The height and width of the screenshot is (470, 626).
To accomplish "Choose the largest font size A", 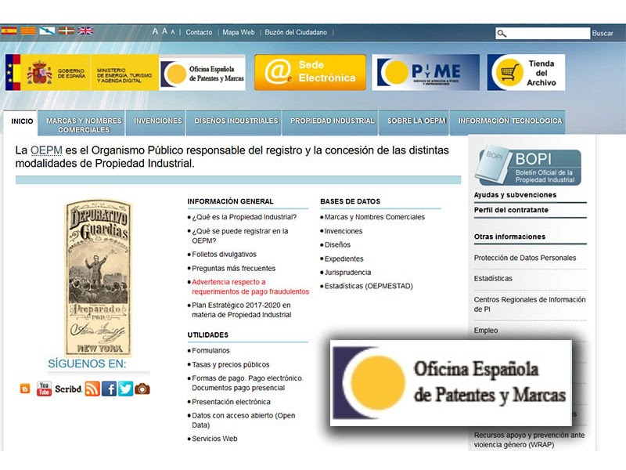I will pos(155,31).
